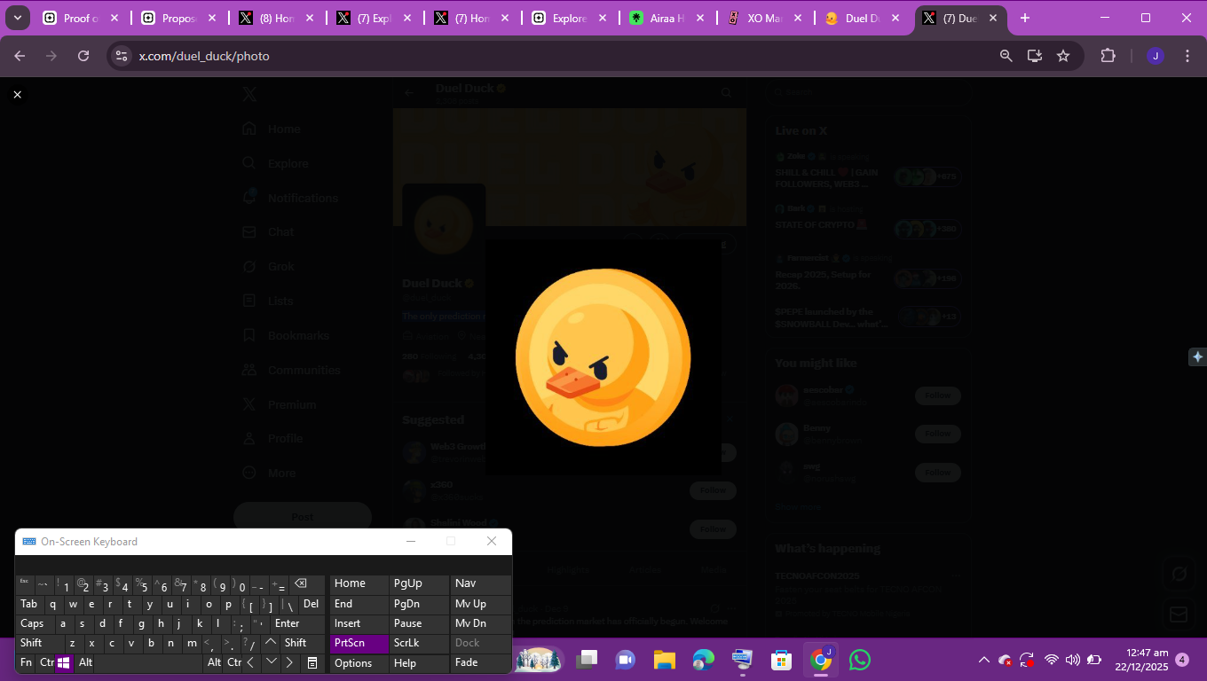Toggle Caps key on the On-Screen Keyboard
The image size is (1207, 681).
[32, 623]
